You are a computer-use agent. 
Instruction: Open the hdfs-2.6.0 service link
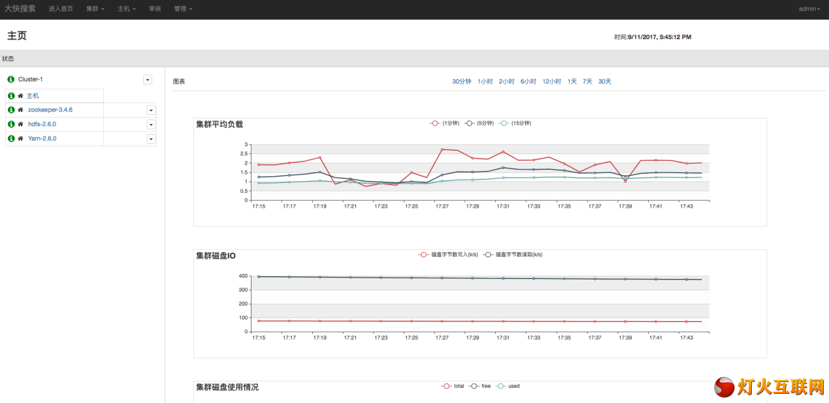click(42, 124)
